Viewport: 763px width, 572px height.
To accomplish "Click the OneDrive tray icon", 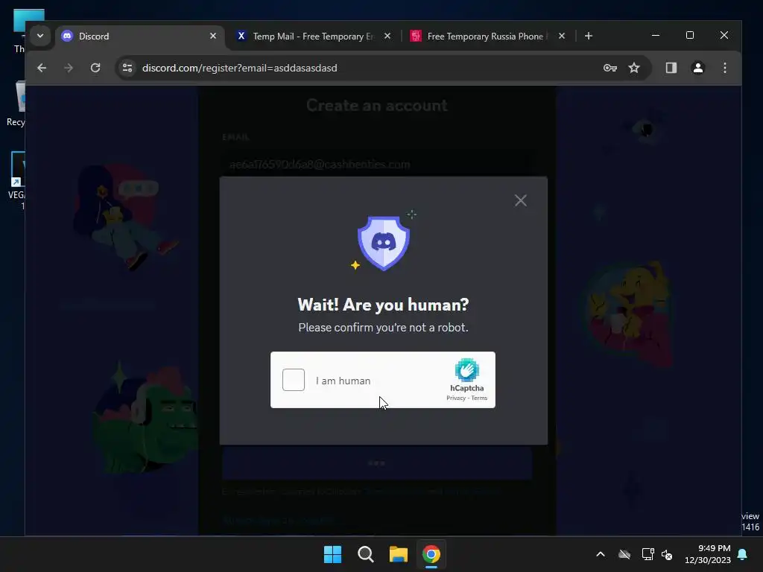I will pyautogui.click(x=624, y=554).
